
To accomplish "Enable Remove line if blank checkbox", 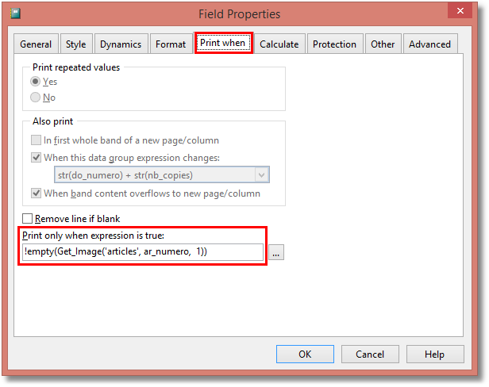I will click(28, 219).
